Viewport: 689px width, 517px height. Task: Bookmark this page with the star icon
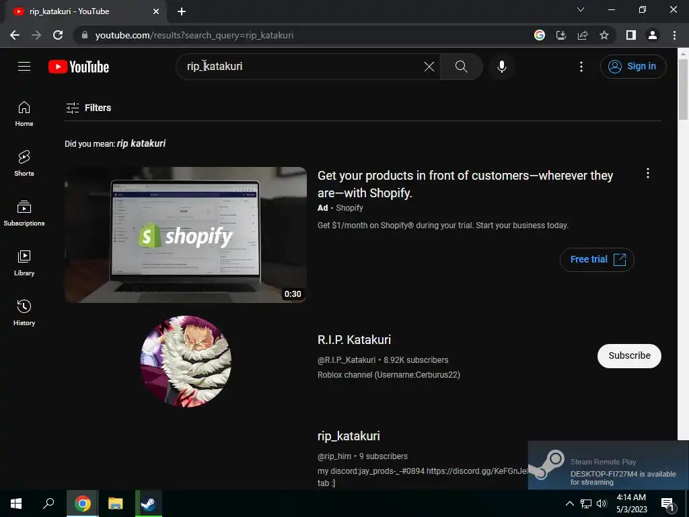pos(604,35)
